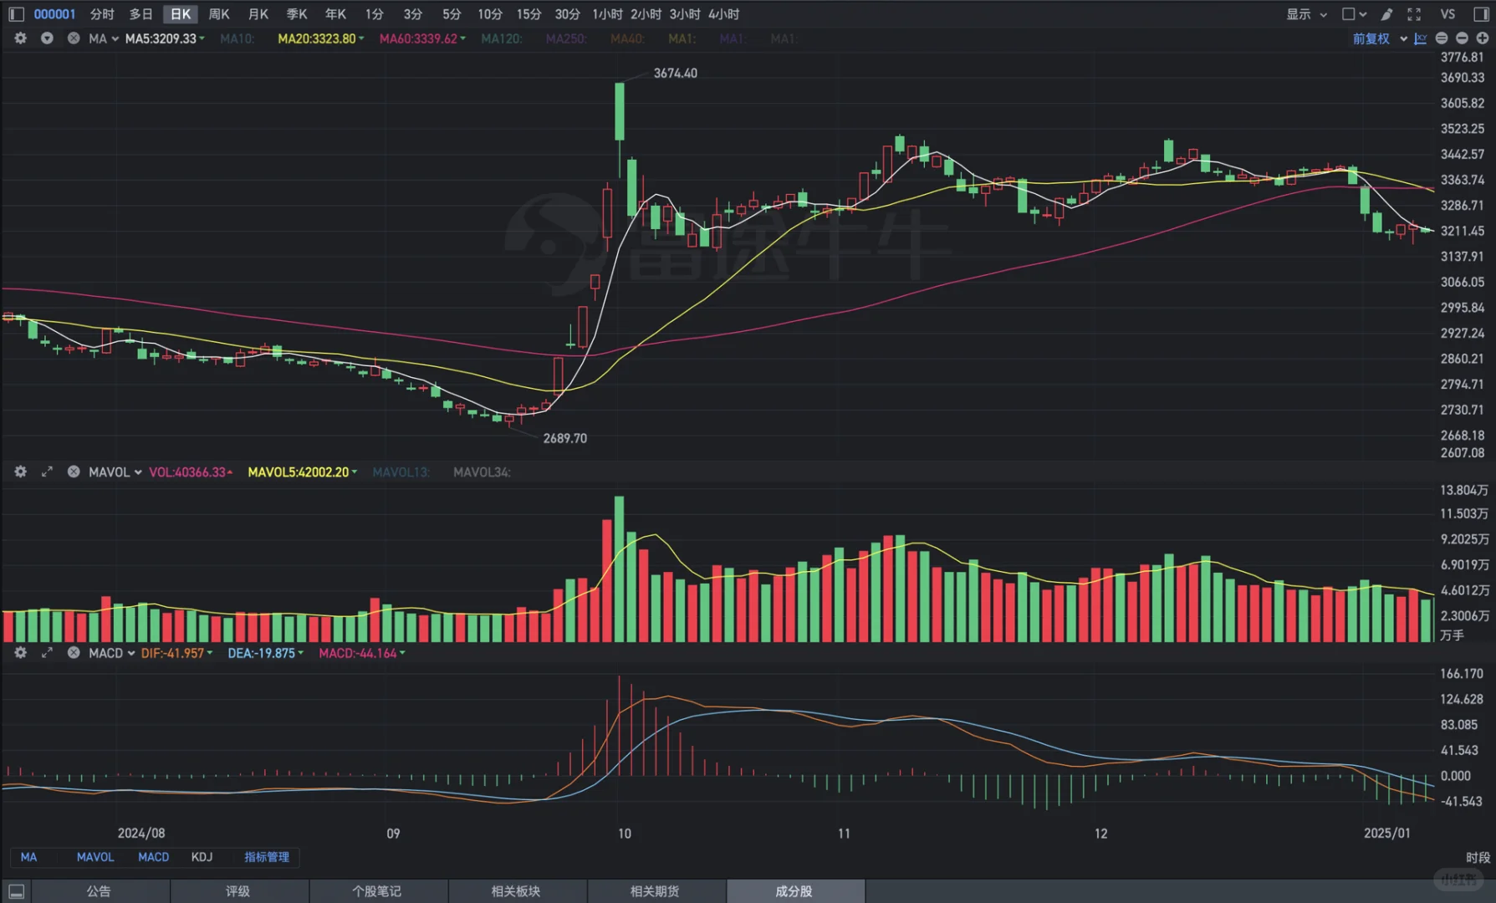Image resolution: width=1496 pixels, height=903 pixels.
Task: Select the 30分 minute timeframe
Action: coord(567,14)
